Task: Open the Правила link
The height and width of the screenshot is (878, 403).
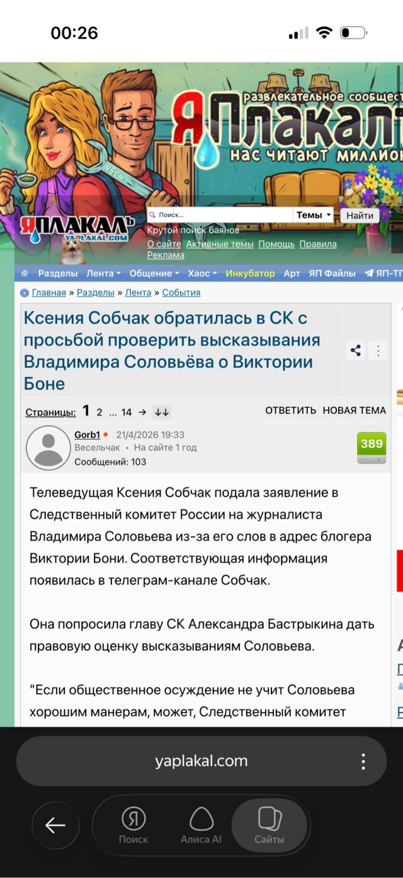Action: click(318, 244)
